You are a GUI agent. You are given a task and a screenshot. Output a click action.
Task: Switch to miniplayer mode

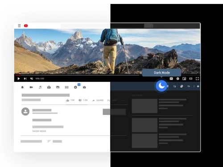pos(184,79)
